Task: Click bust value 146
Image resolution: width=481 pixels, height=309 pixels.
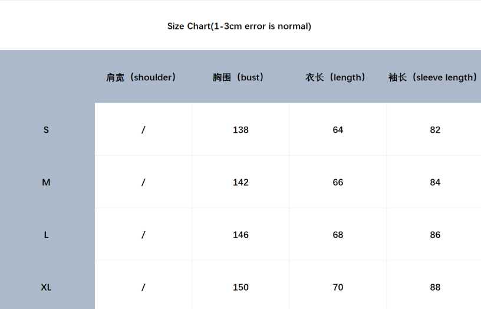Action: tap(240, 235)
